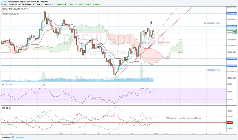Open the DLavrov author link
The height and width of the screenshot is (140, 238).
pyautogui.click(x=4, y=2)
